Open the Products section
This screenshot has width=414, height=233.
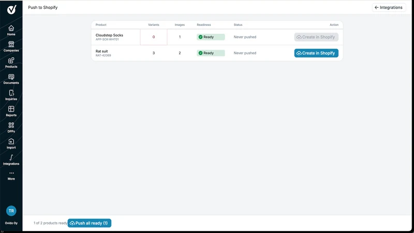(11, 63)
